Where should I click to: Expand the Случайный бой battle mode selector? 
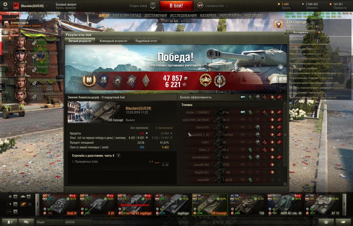click(212, 6)
